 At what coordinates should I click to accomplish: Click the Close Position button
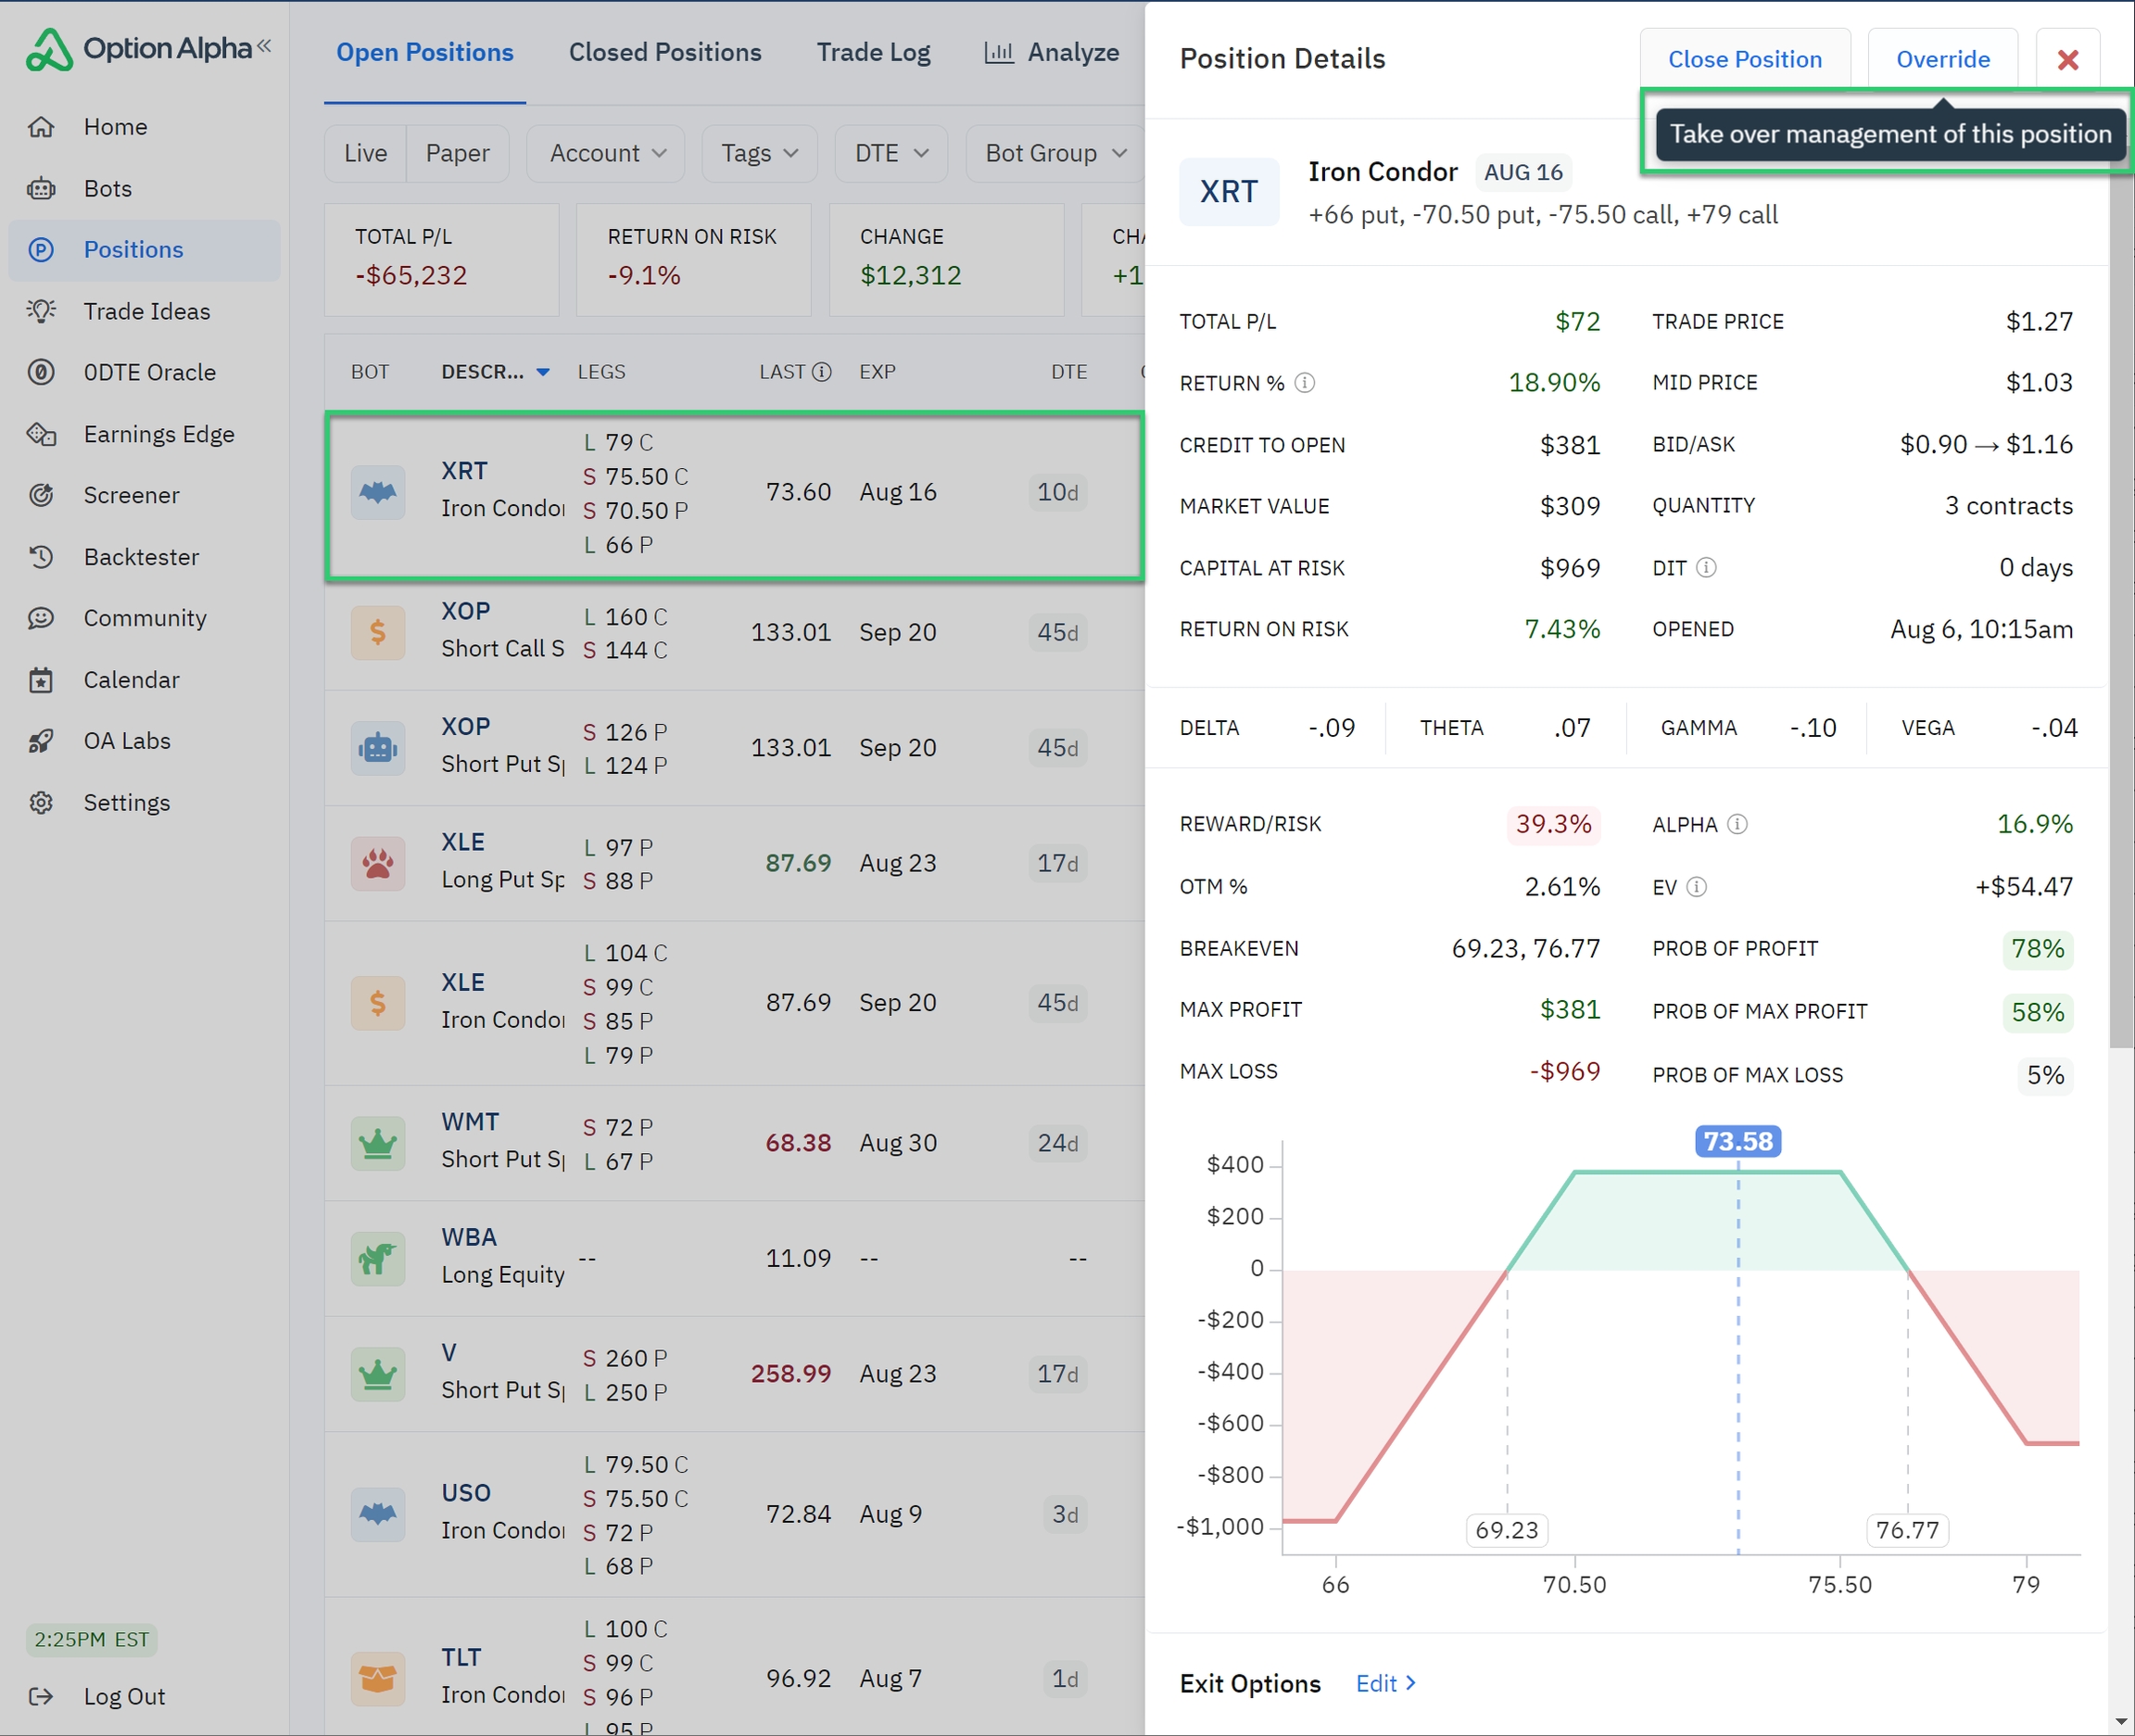point(1744,59)
